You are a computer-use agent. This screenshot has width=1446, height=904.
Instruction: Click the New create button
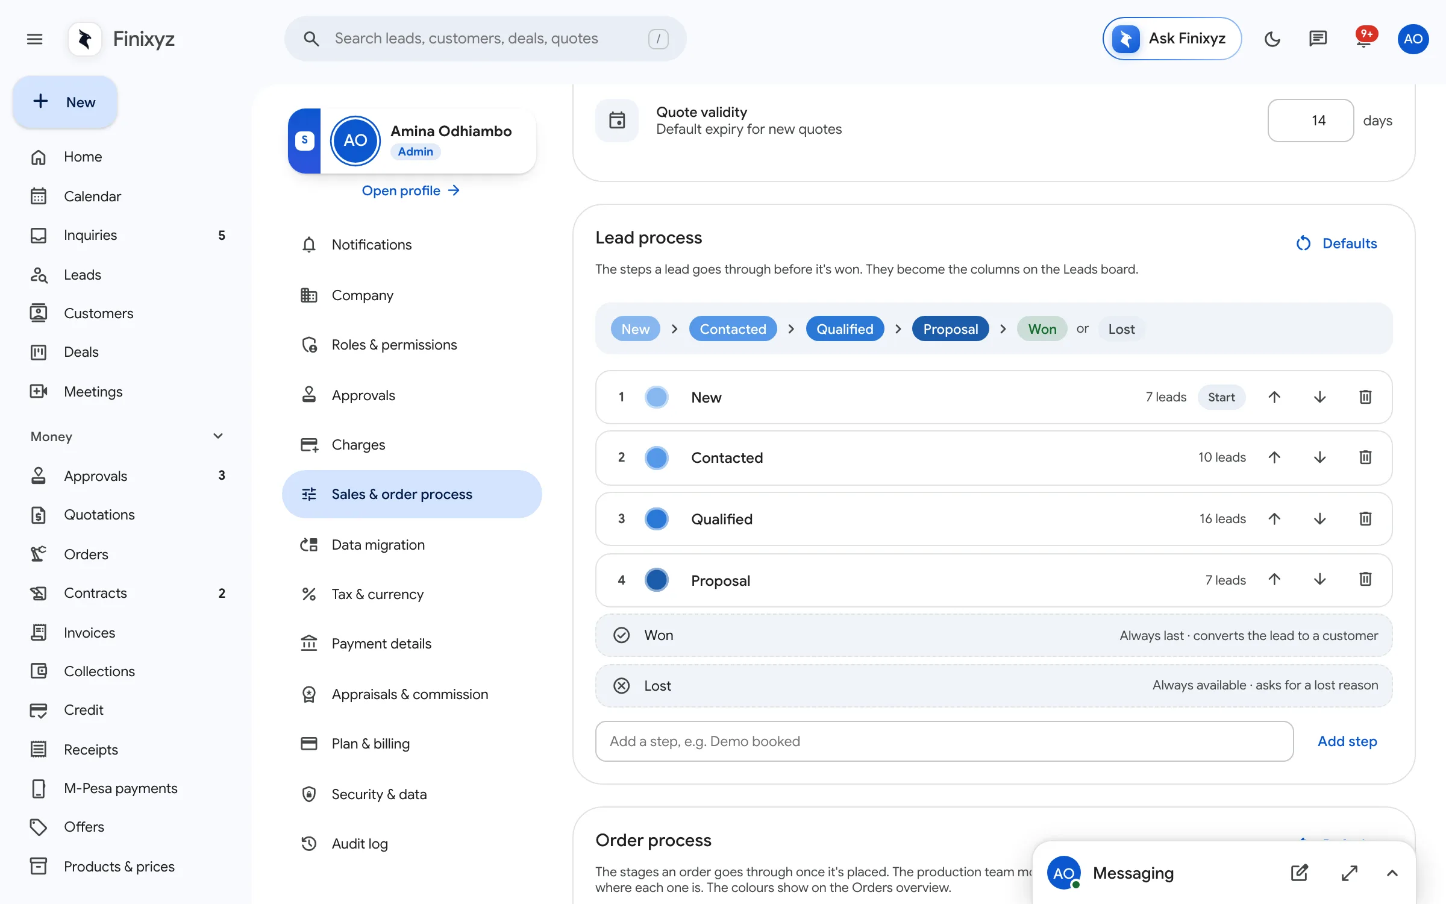65,102
